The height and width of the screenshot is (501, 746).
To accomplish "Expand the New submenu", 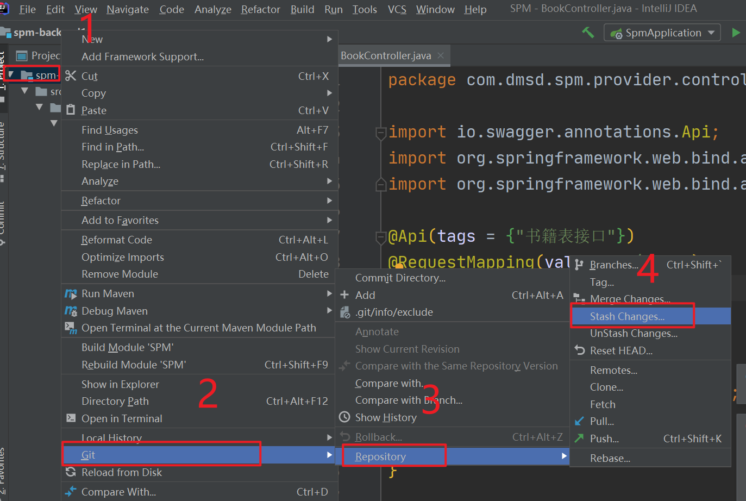I will tap(199, 39).
